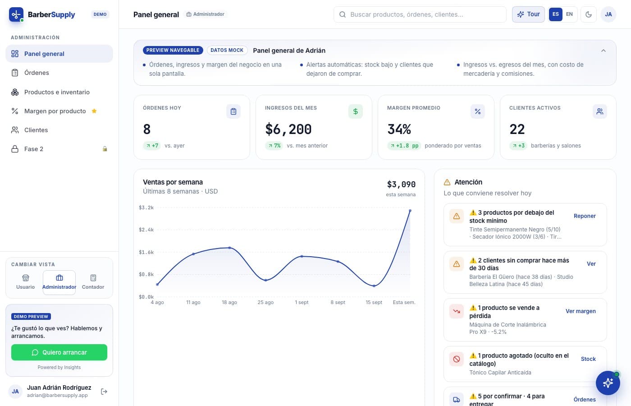This screenshot has width=631, height=406.
Task: Start the Tour
Action: click(528, 14)
